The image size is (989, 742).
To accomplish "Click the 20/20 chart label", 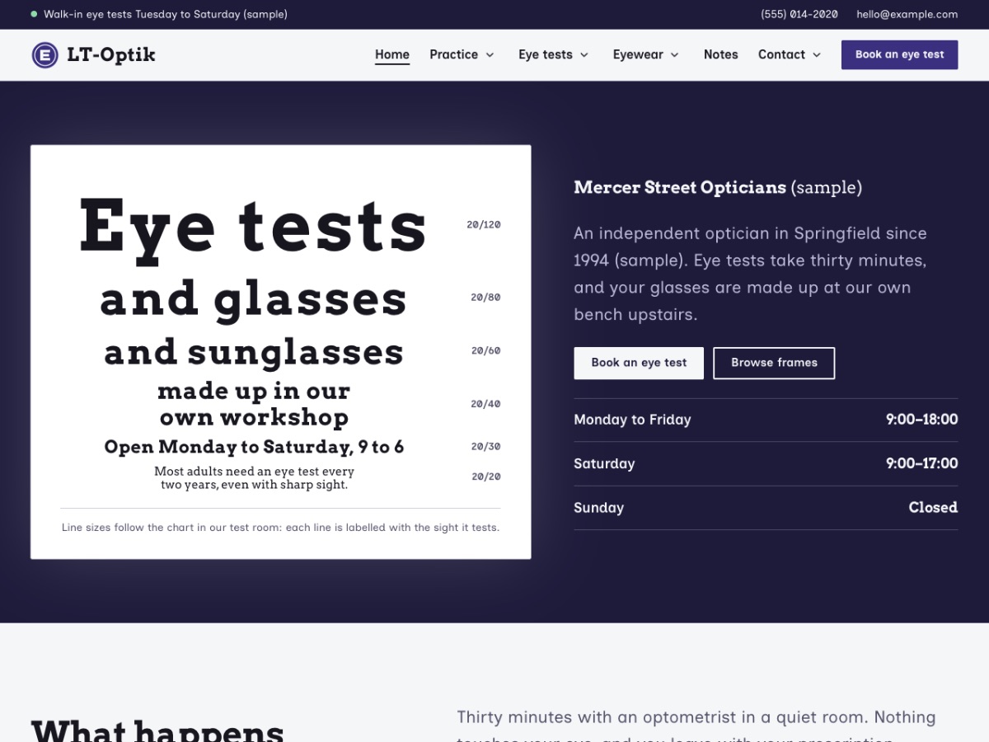I will pyautogui.click(x=486, y=477).
